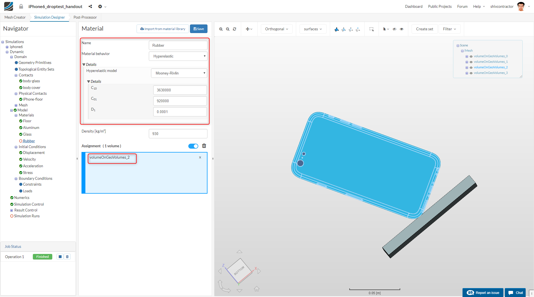
Task: Save the material settings
Action: click(199, 29)
